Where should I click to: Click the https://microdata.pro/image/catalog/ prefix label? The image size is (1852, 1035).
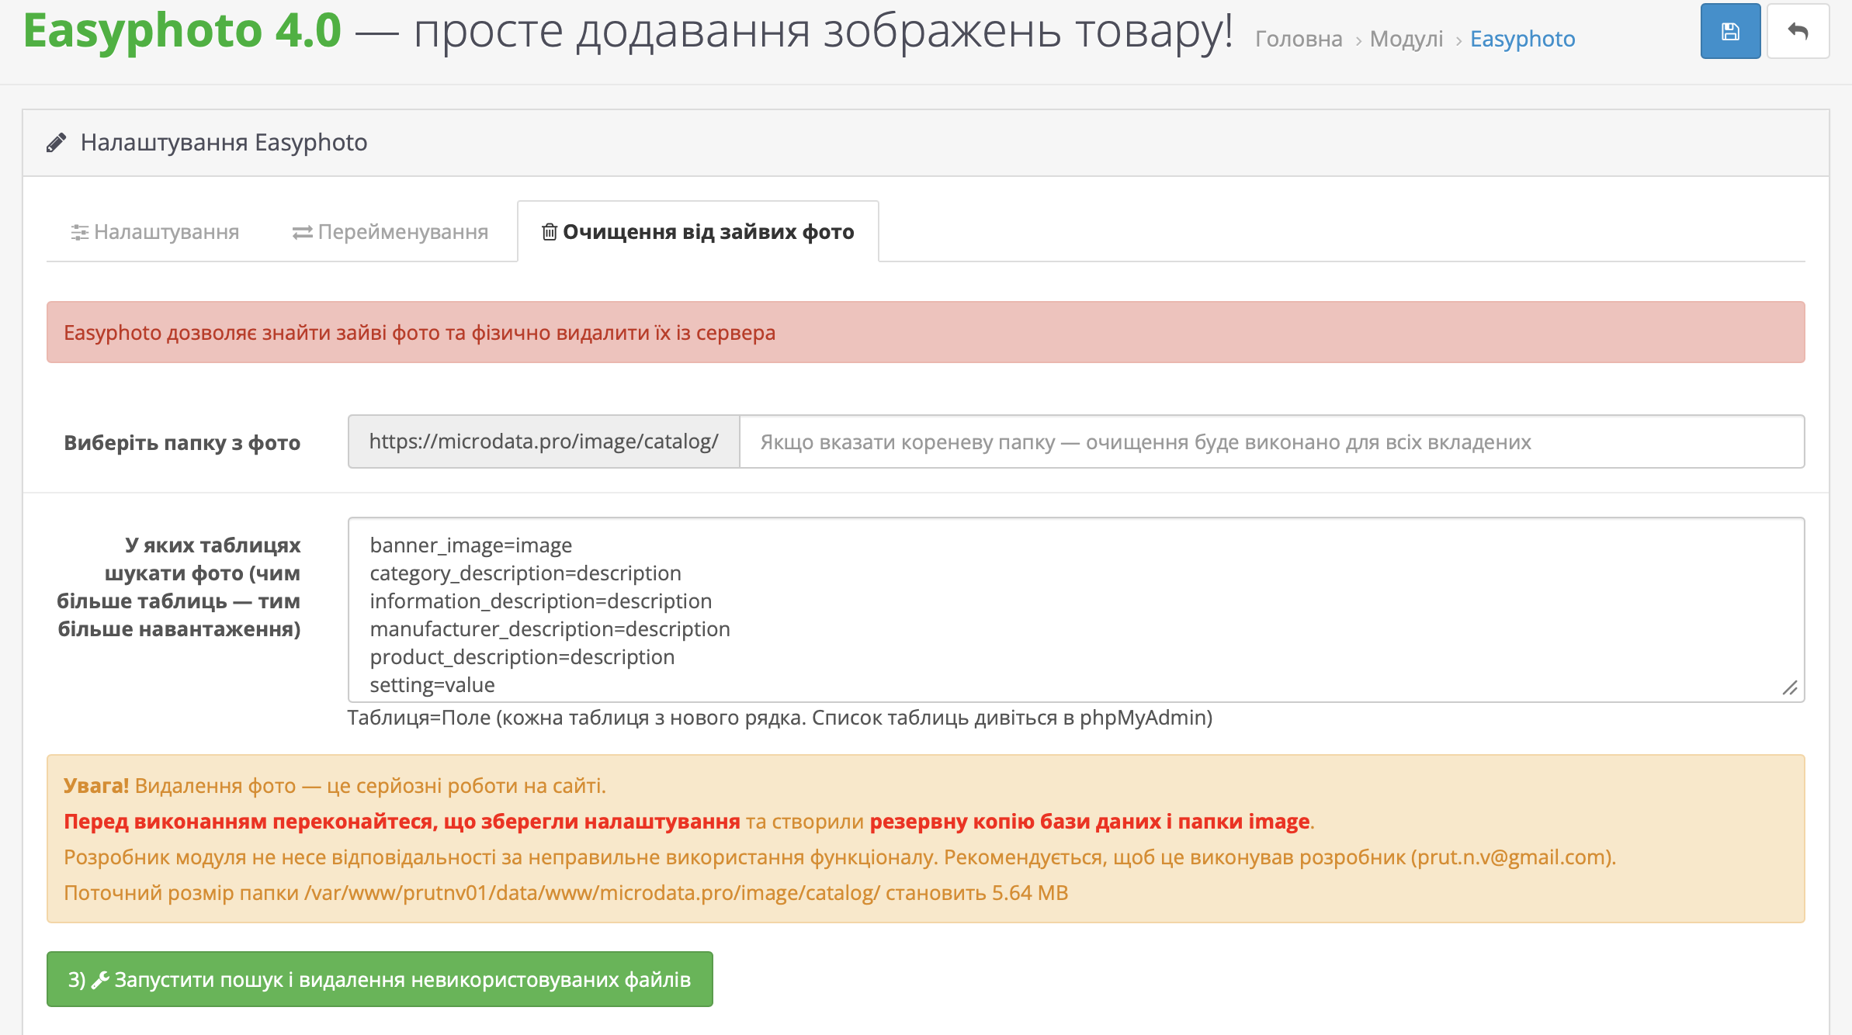tap(544, 441)
